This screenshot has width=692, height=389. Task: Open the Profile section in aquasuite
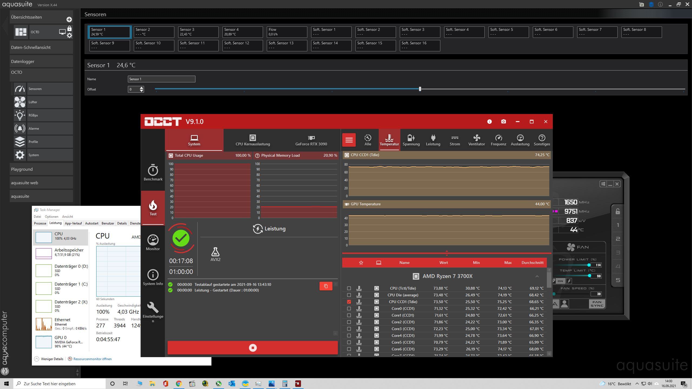pos(43,142)
